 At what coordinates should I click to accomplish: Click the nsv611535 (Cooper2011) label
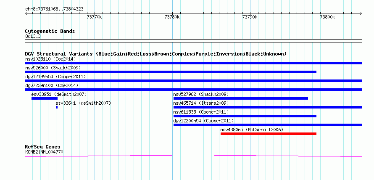pos(201,112)
